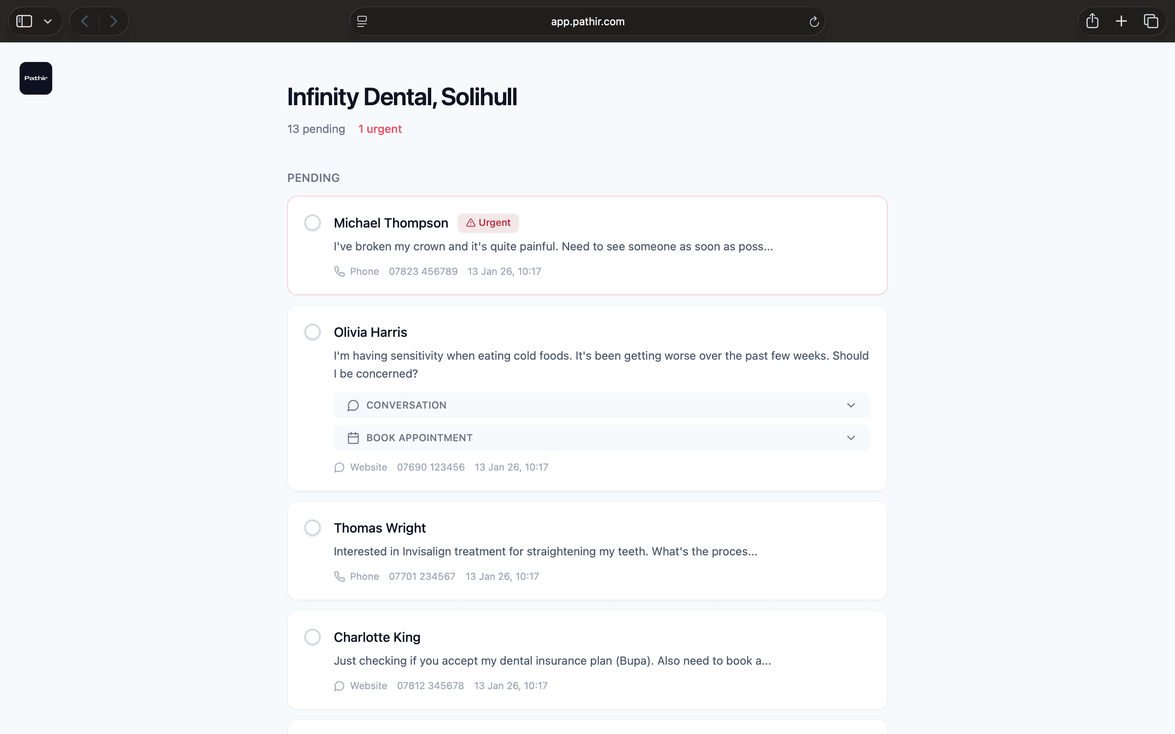
Task: Open sidebar options dropdown arrow
Action: [x=48, y=21]
